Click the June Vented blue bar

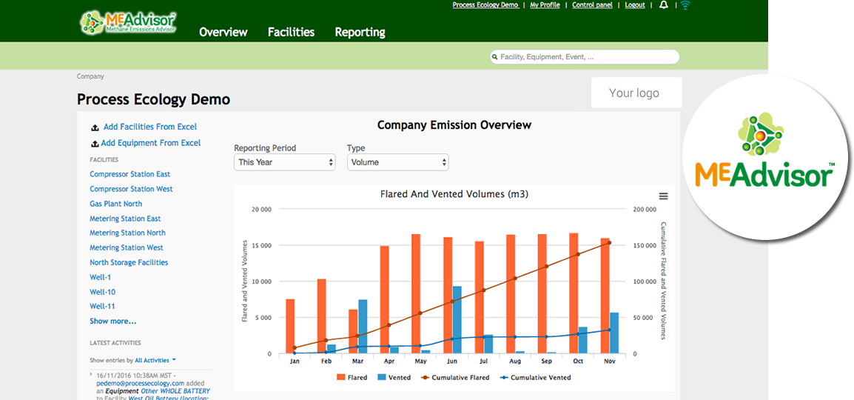(x=457, y=320)
